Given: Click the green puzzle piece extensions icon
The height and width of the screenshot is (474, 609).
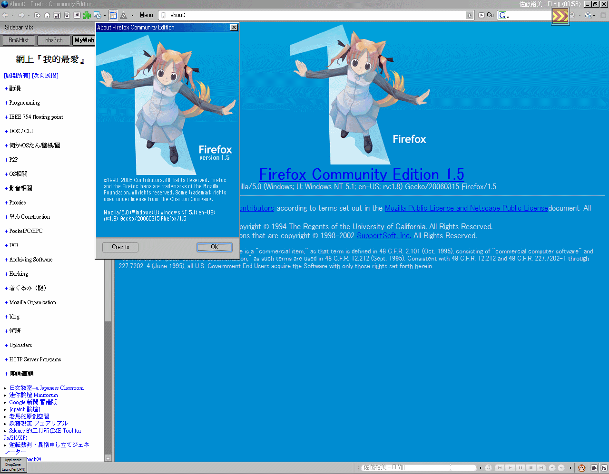Looking at the screenshot, I should click(87, 15).
